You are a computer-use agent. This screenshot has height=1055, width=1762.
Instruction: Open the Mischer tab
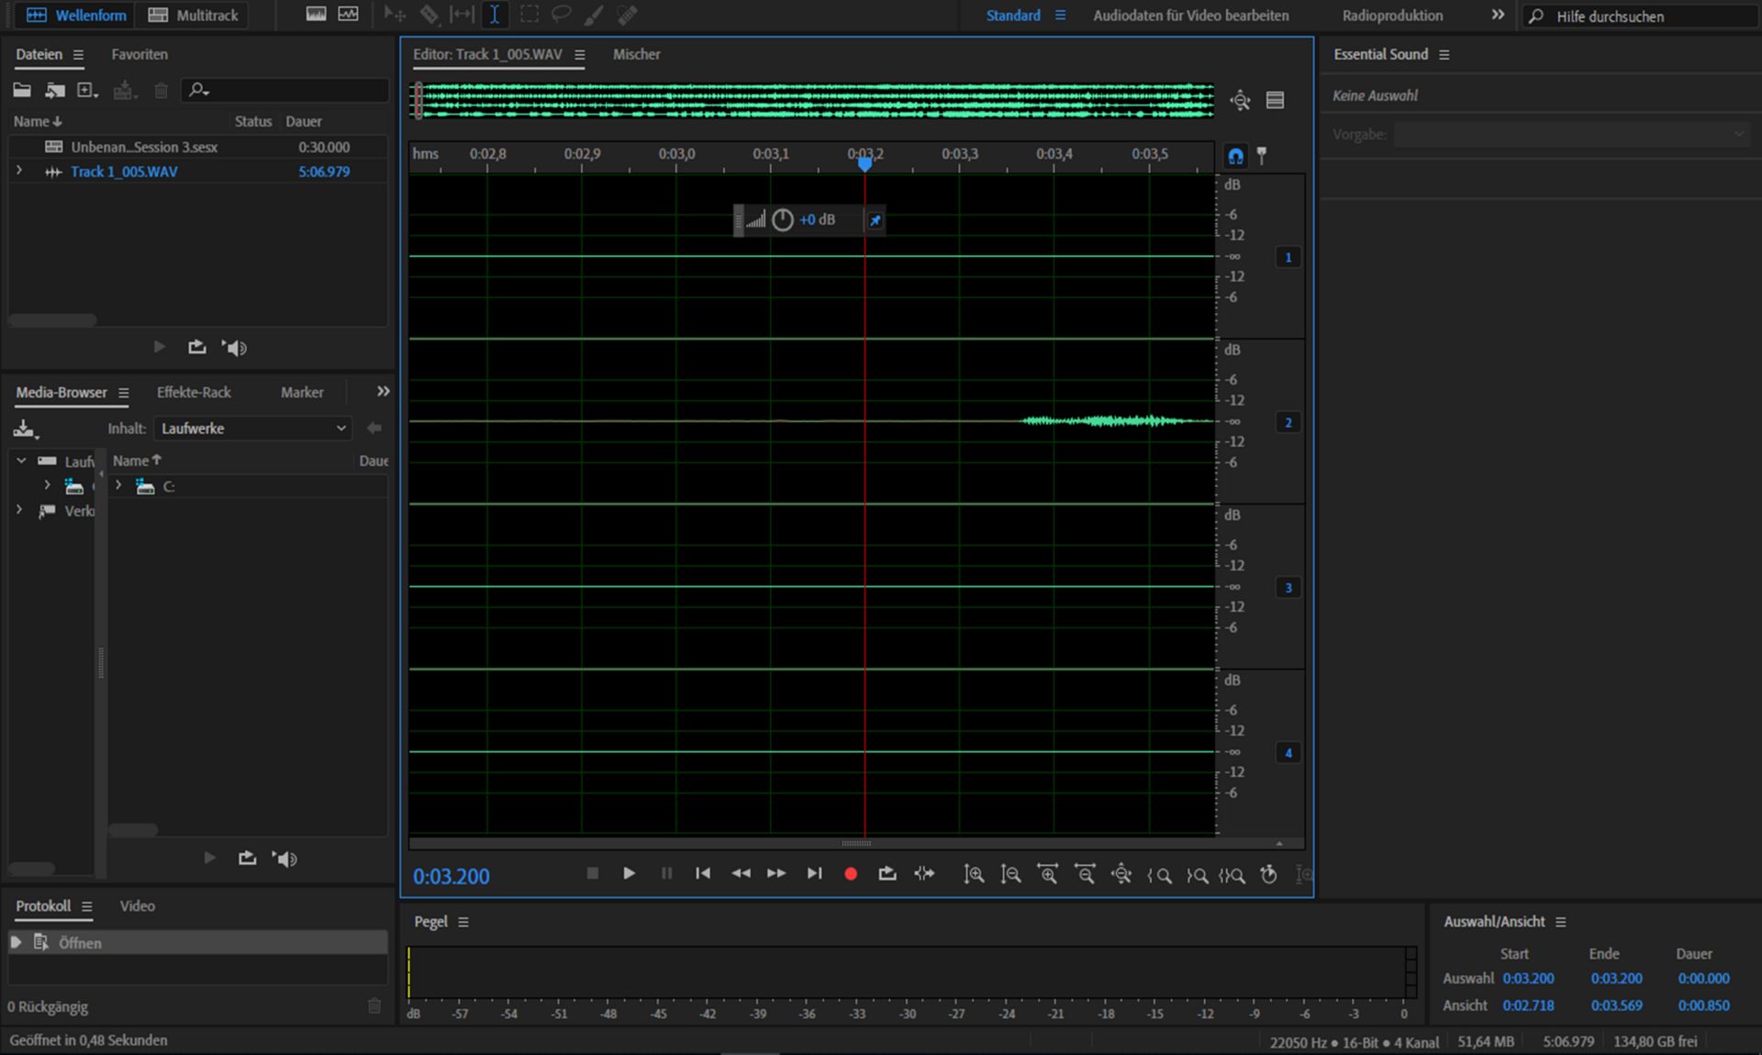[x=636, y=54]
